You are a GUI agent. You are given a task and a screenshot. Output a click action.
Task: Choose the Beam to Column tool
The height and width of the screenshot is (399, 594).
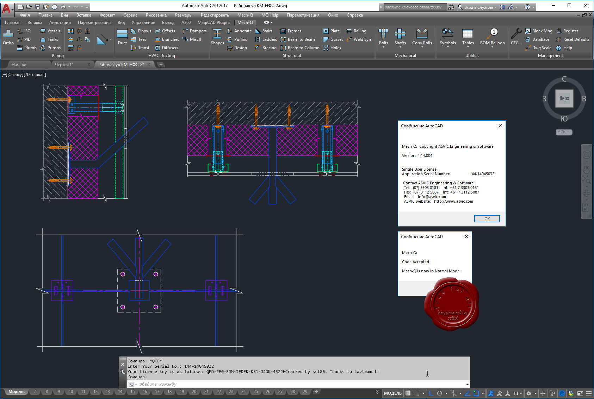(x=300, y=48)
